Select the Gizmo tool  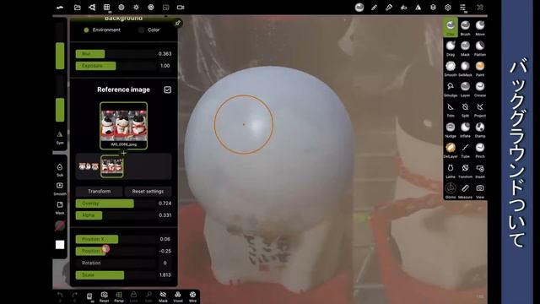click(451, 191)
